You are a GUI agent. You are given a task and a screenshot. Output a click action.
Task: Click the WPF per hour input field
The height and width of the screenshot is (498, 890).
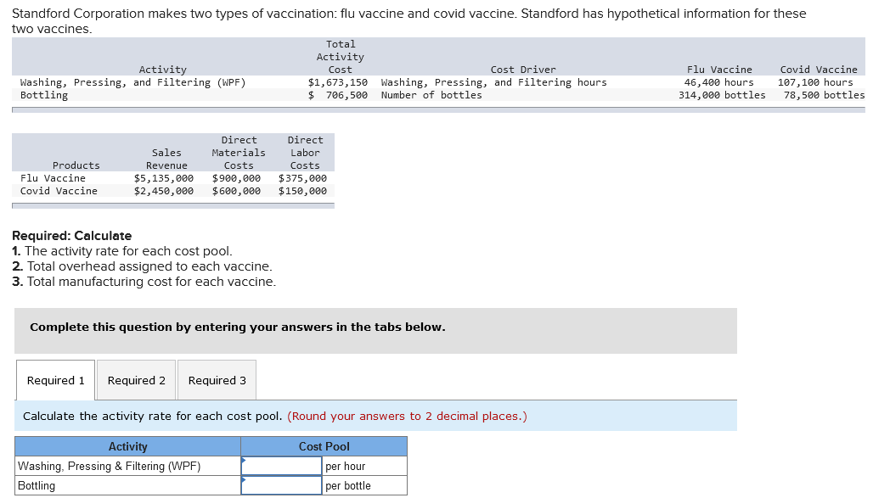click(280, 465)
